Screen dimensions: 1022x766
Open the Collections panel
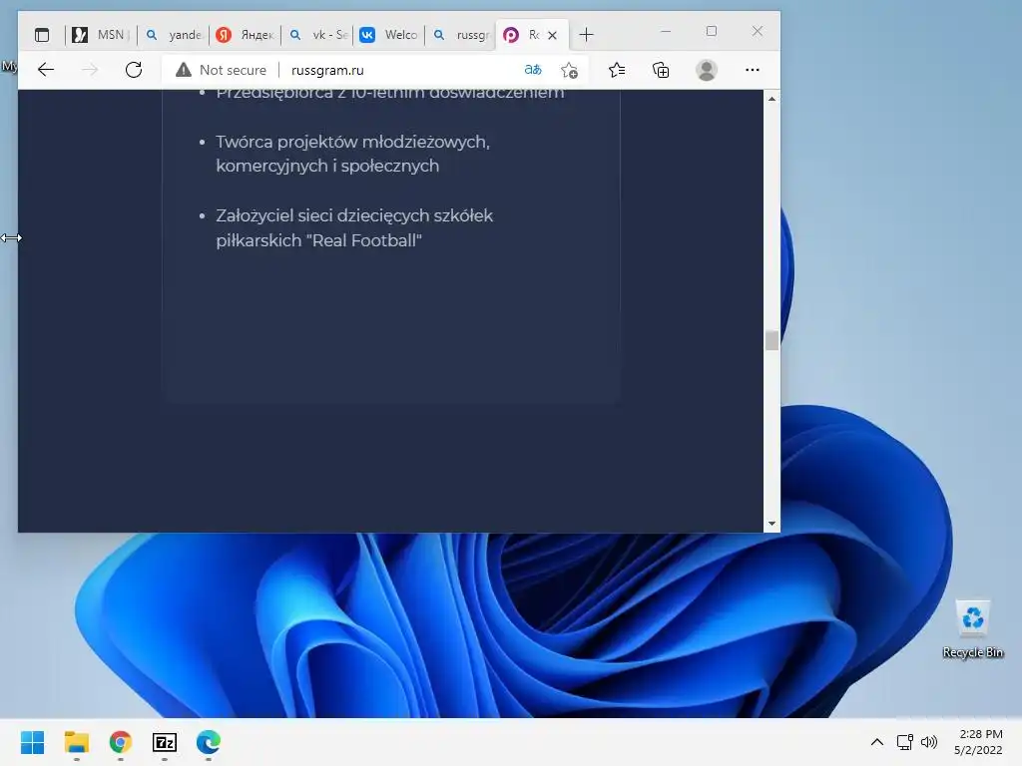[661, 70]
